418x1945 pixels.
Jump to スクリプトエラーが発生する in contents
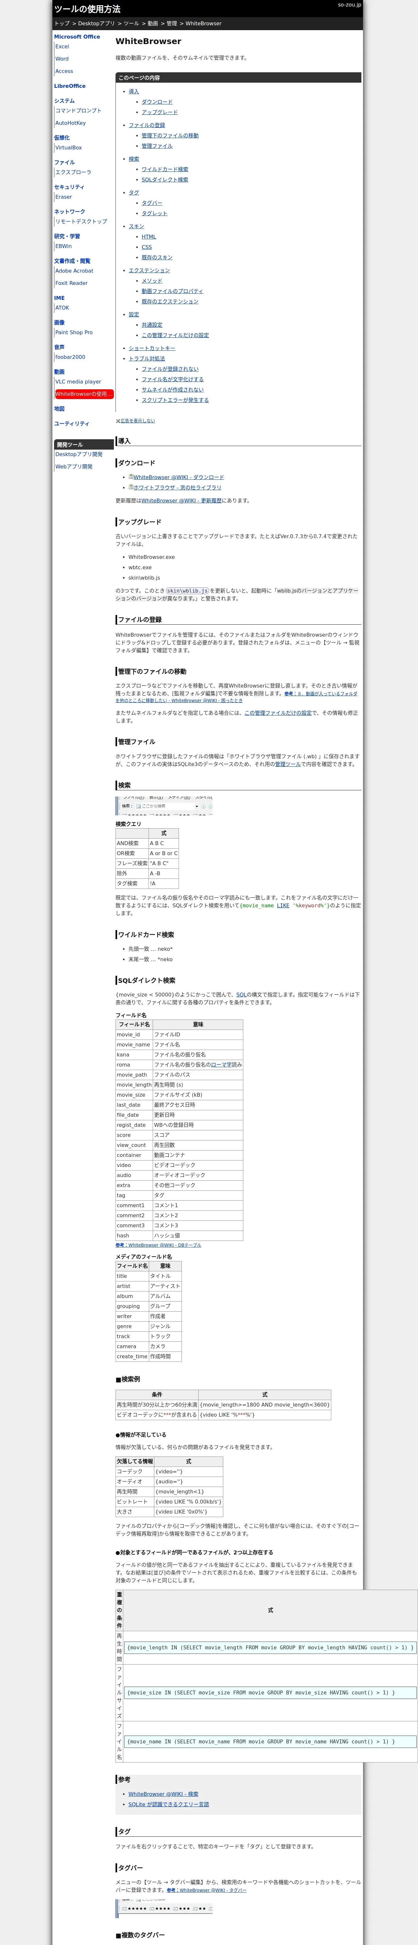(x=175, y=400)
